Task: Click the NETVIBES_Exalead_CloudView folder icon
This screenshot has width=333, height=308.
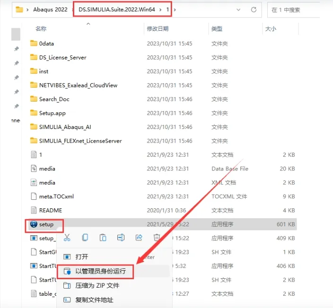Action: [x=34, y=85]
